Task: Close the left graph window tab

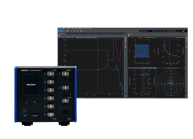Action: [x=65, y=33]
